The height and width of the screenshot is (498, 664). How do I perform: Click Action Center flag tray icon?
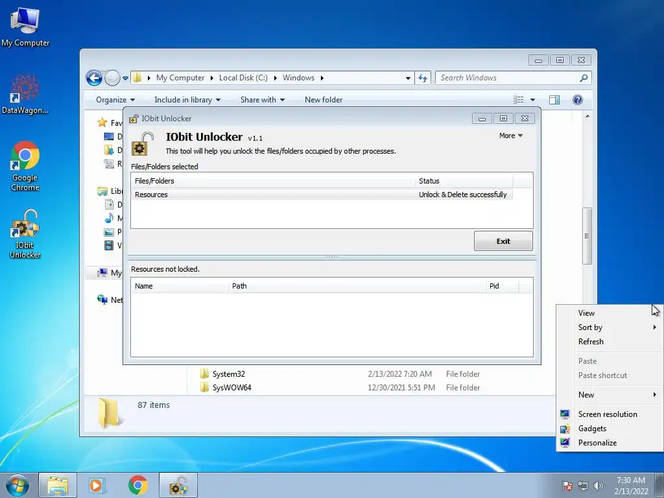567,486
